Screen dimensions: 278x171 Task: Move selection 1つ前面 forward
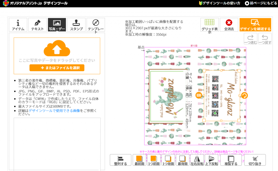coord(154,160)
